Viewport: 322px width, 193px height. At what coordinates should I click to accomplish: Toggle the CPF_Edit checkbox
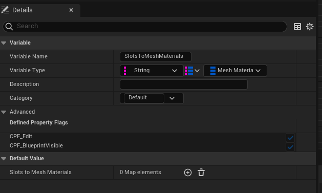(290, 138)
